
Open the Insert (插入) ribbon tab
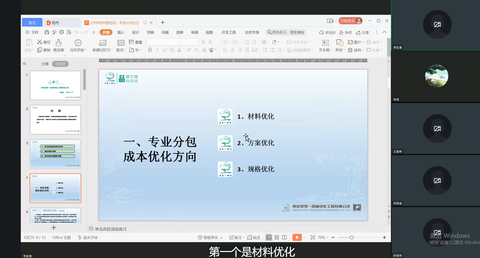click(121, 32)
